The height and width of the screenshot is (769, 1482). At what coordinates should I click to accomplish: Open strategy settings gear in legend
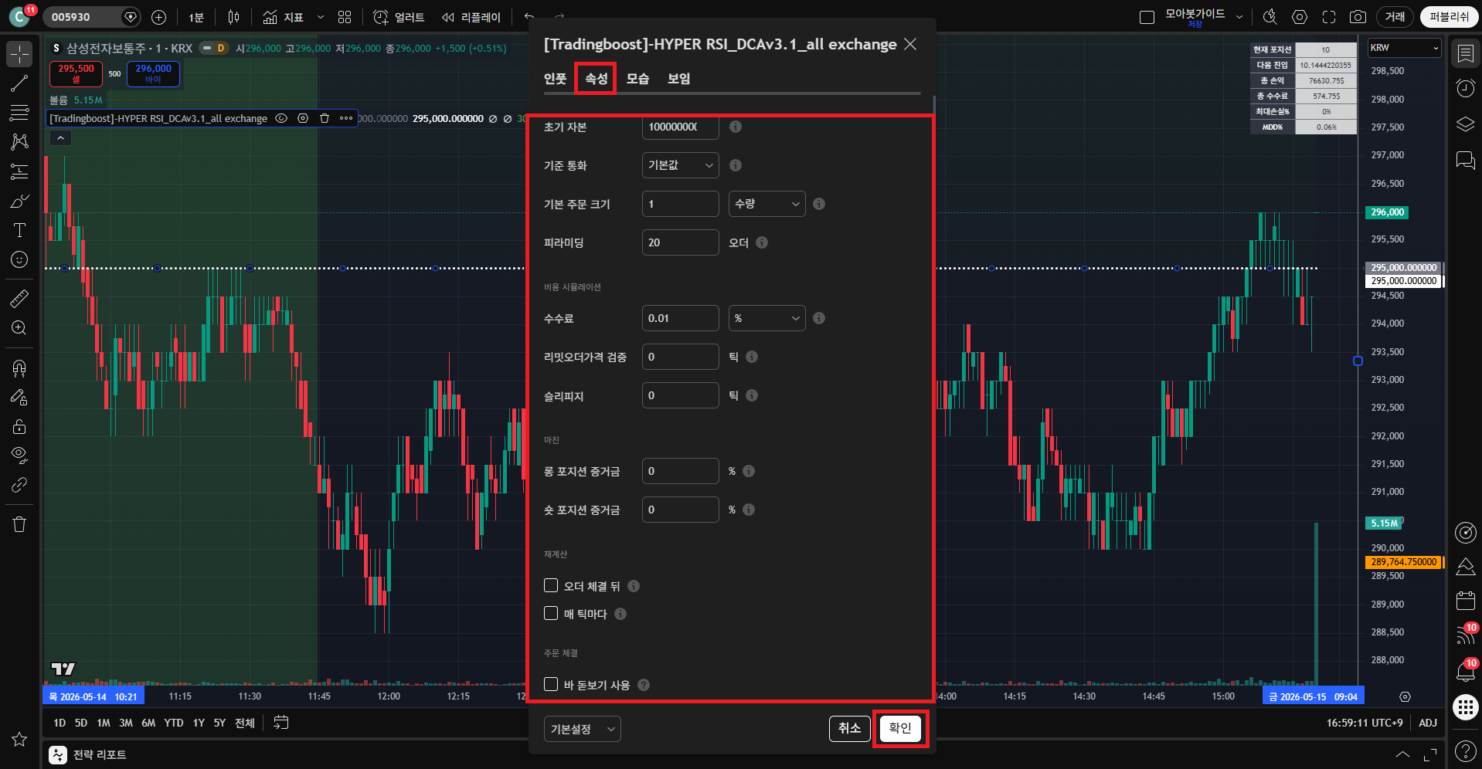coord(303,118)
